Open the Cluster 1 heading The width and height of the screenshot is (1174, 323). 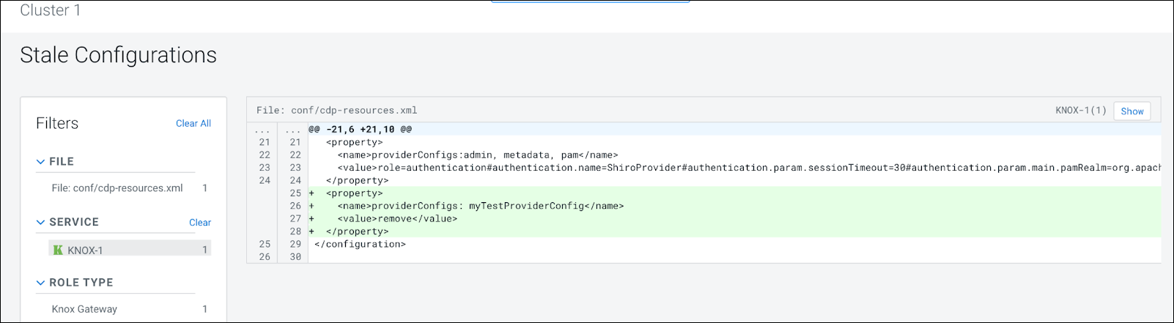(50, 10)
